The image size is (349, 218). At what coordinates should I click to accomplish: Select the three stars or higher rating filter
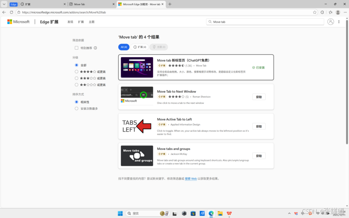coord(77,78)
